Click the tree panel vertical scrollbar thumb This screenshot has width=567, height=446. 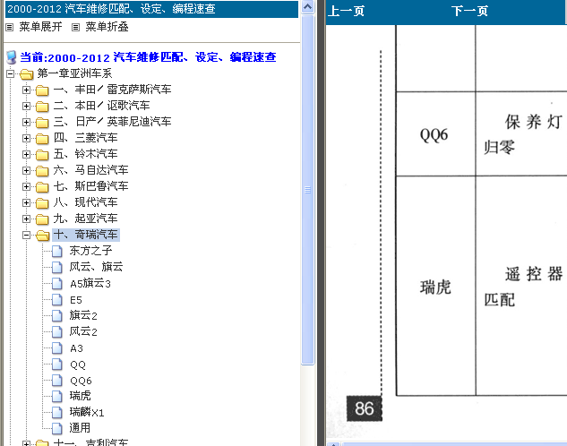(x=308, y=190)
